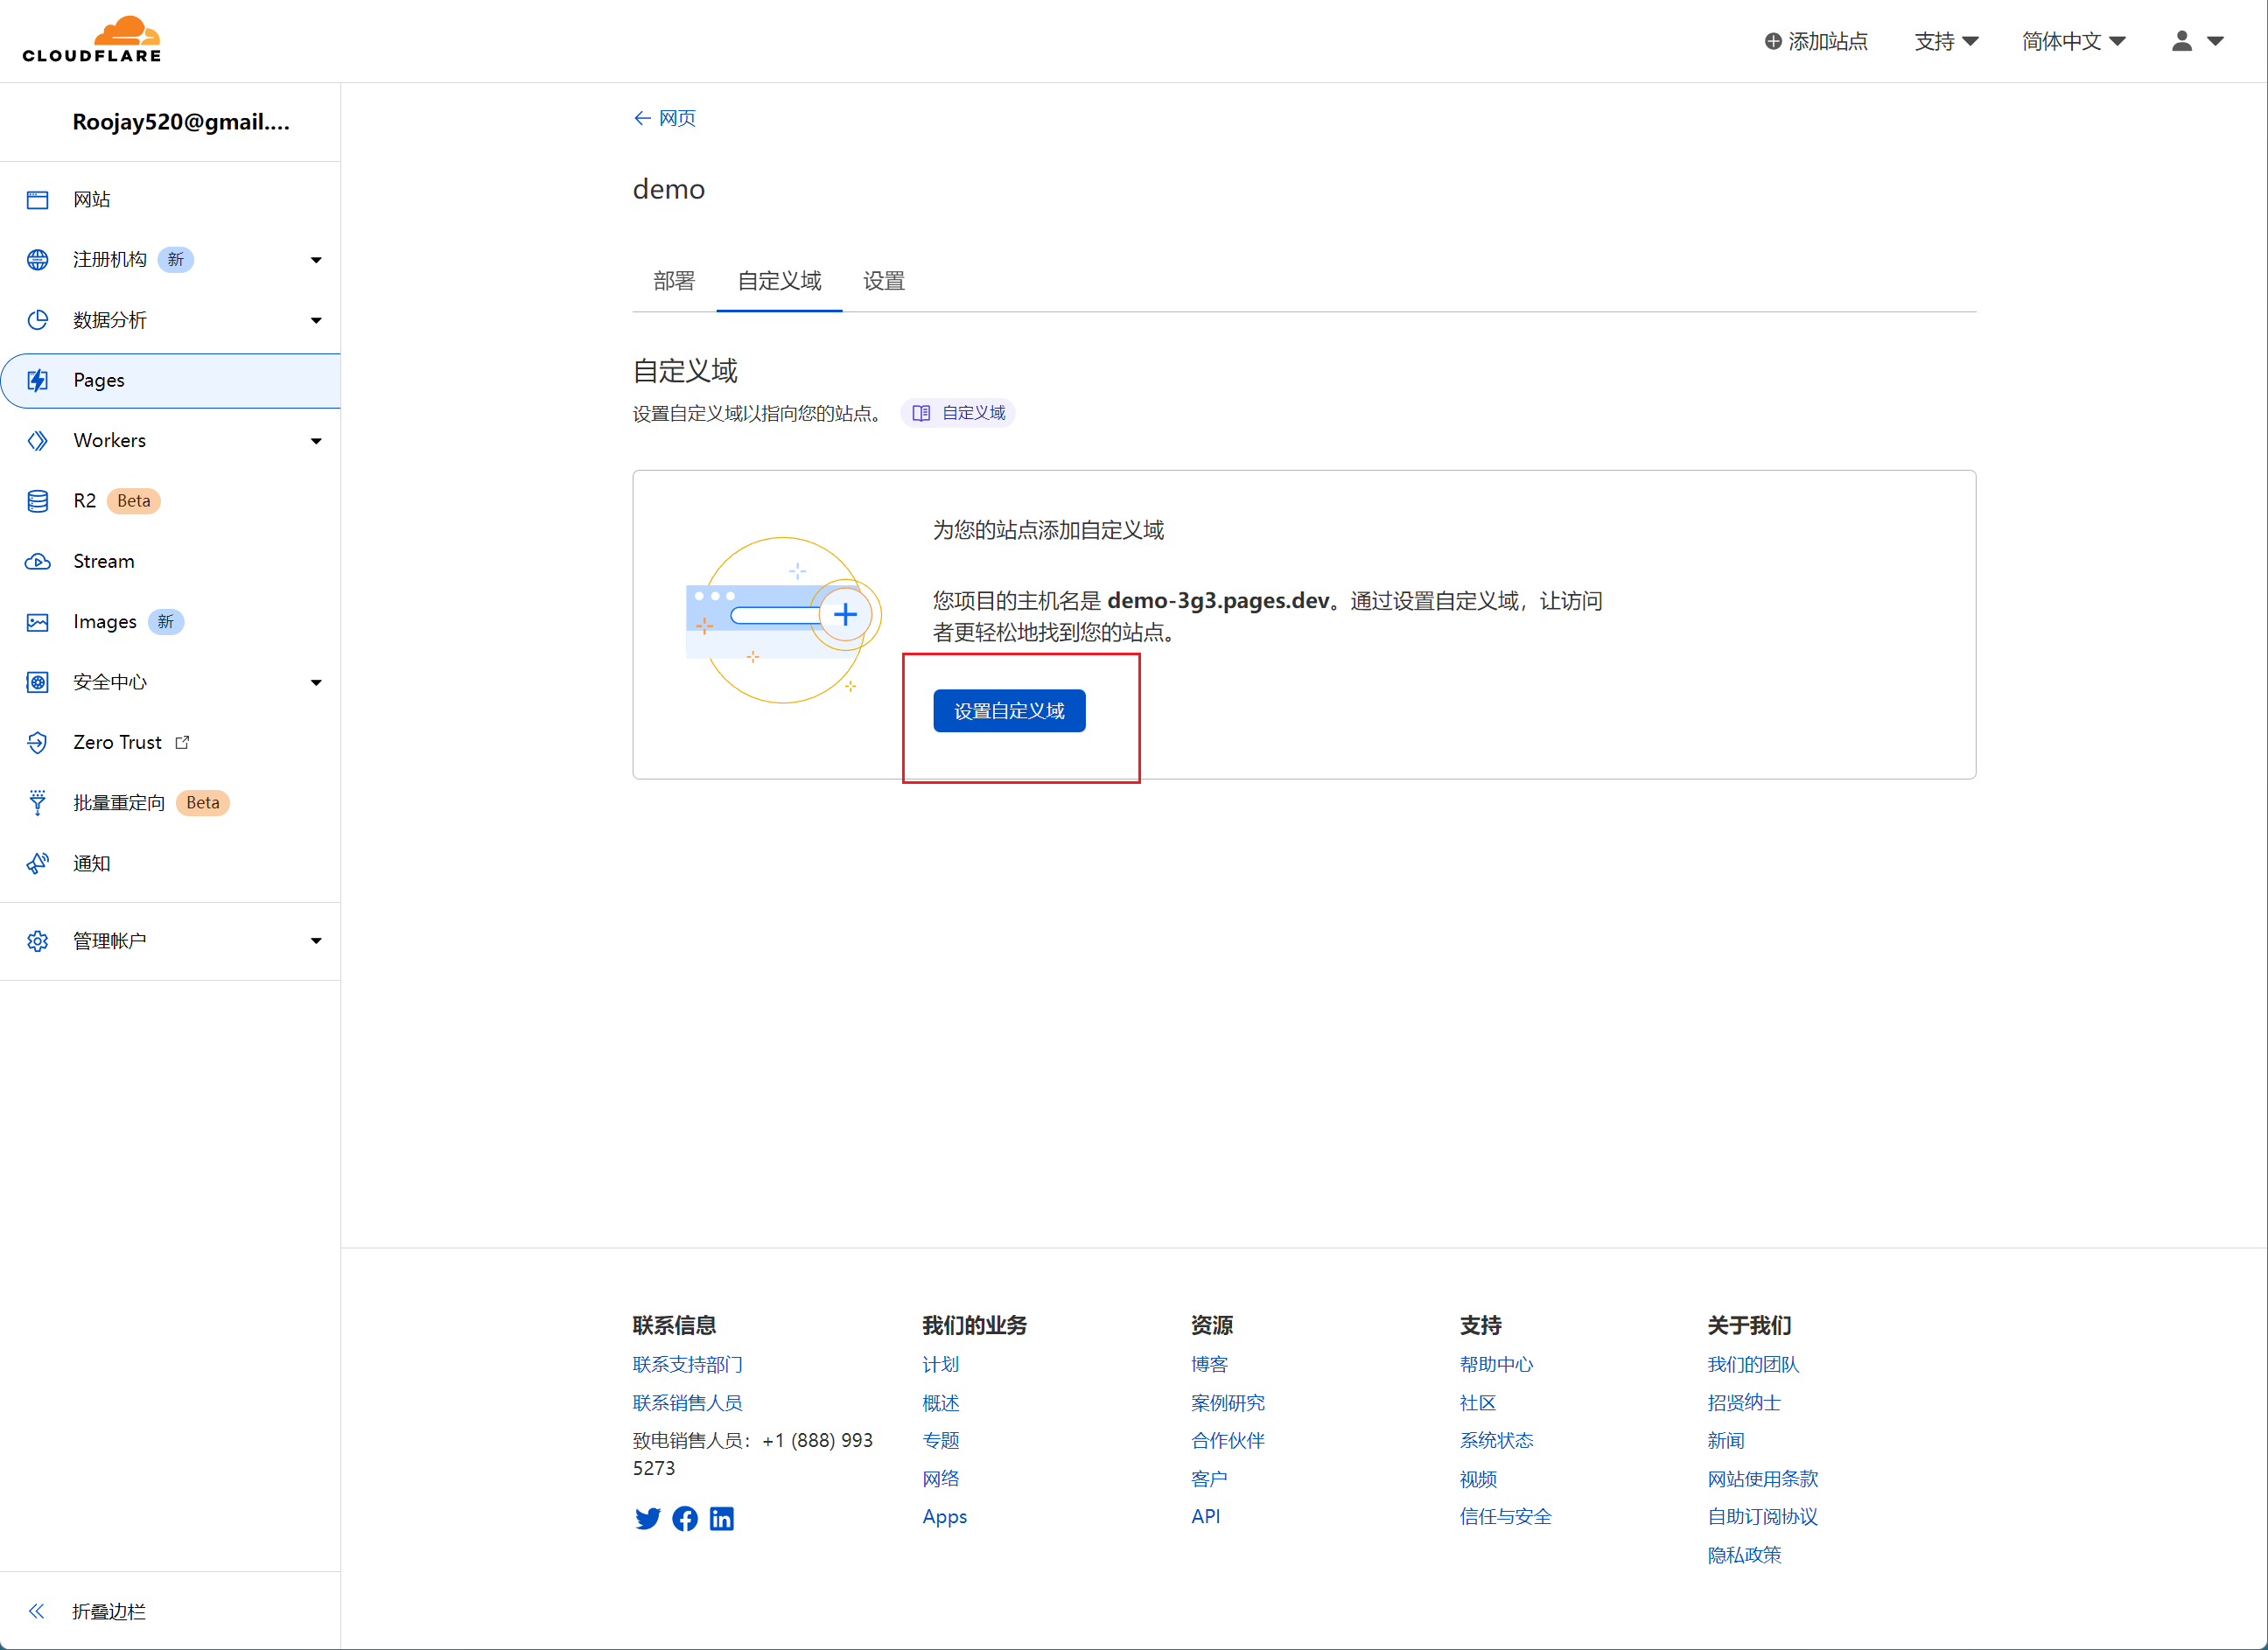Open the Stream sidebar icon
Viewport: 2268px width, 1650px height.
[x=38, y=562]
